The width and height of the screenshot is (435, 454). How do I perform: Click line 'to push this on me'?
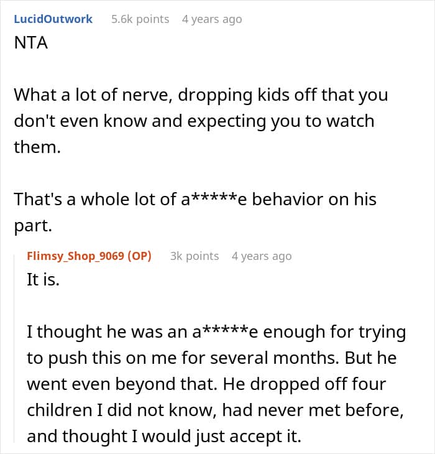click(x=212, y=358)
